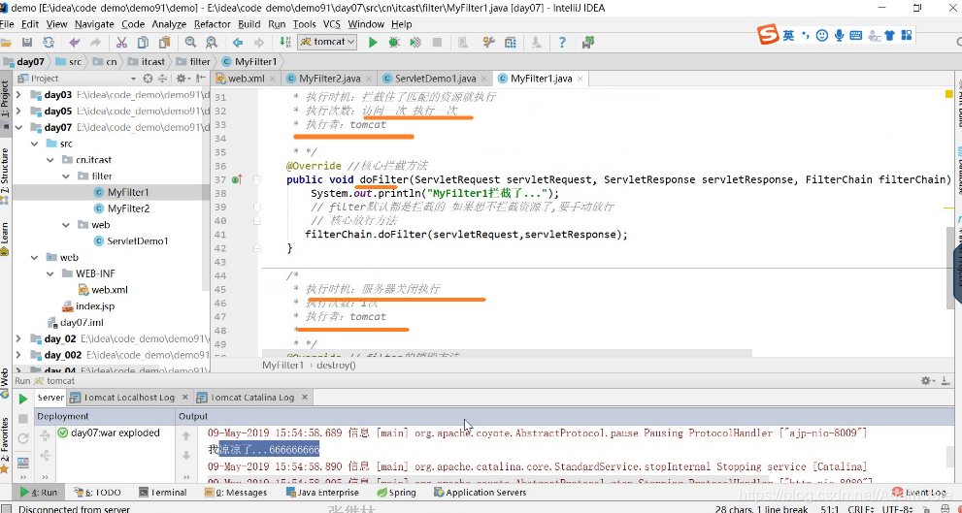The image size is (962, 513).
Task: Click filter breadcrumb in navigation bar
Action: click(194, 61)
